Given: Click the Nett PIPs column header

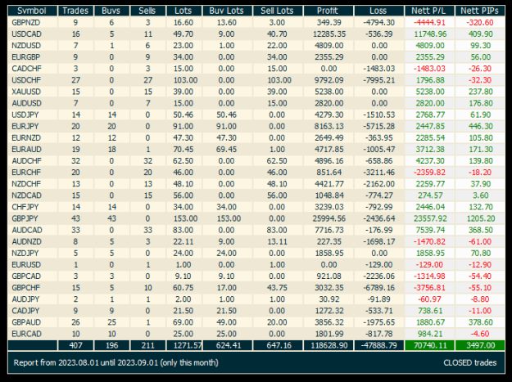Looking at the screenshot, I should click(x=480, y=11).
